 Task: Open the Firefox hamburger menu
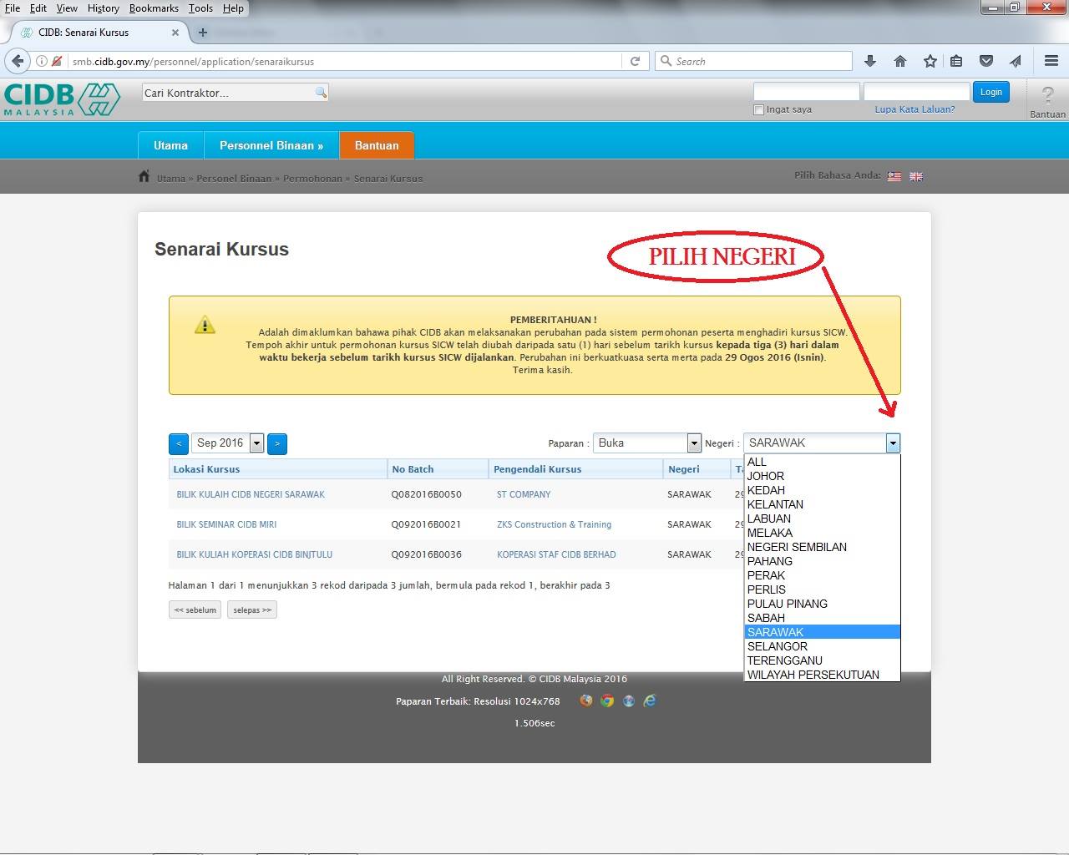[x=1051, y=61]
